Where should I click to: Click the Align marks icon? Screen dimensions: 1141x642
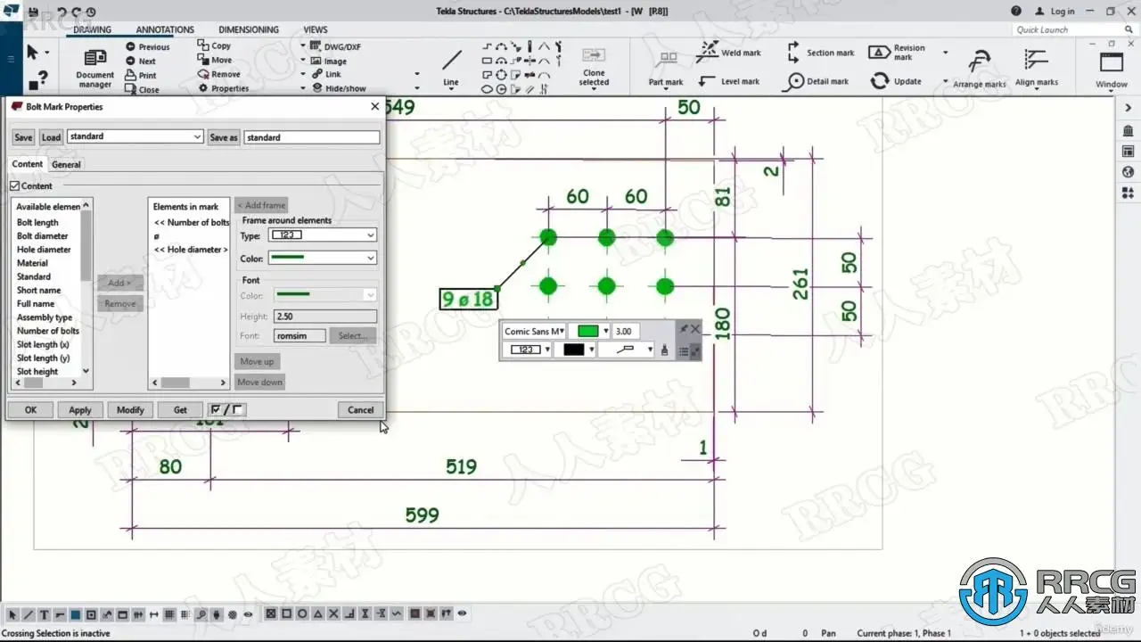(1036, 60)
